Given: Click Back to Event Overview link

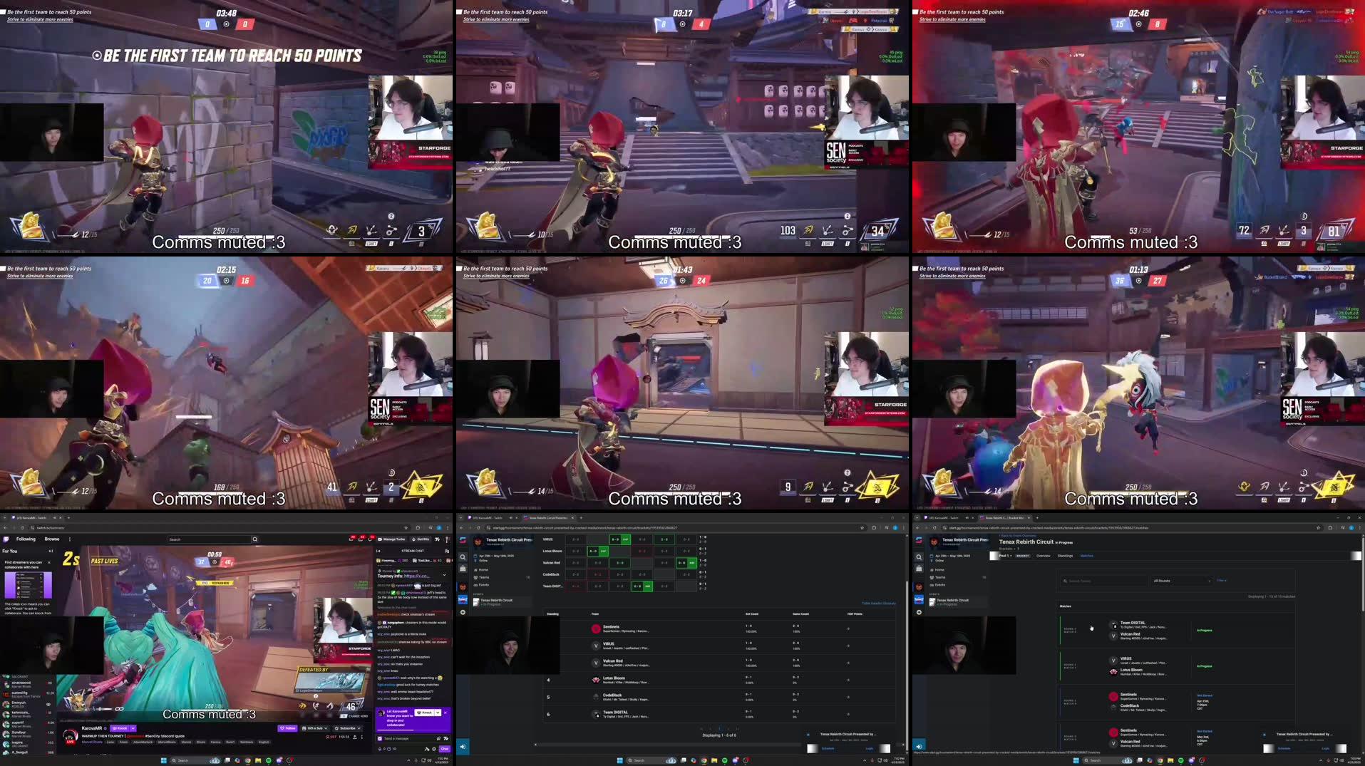Looking at the screenshot, I should pyautogui.click(x=1018, y=535).
